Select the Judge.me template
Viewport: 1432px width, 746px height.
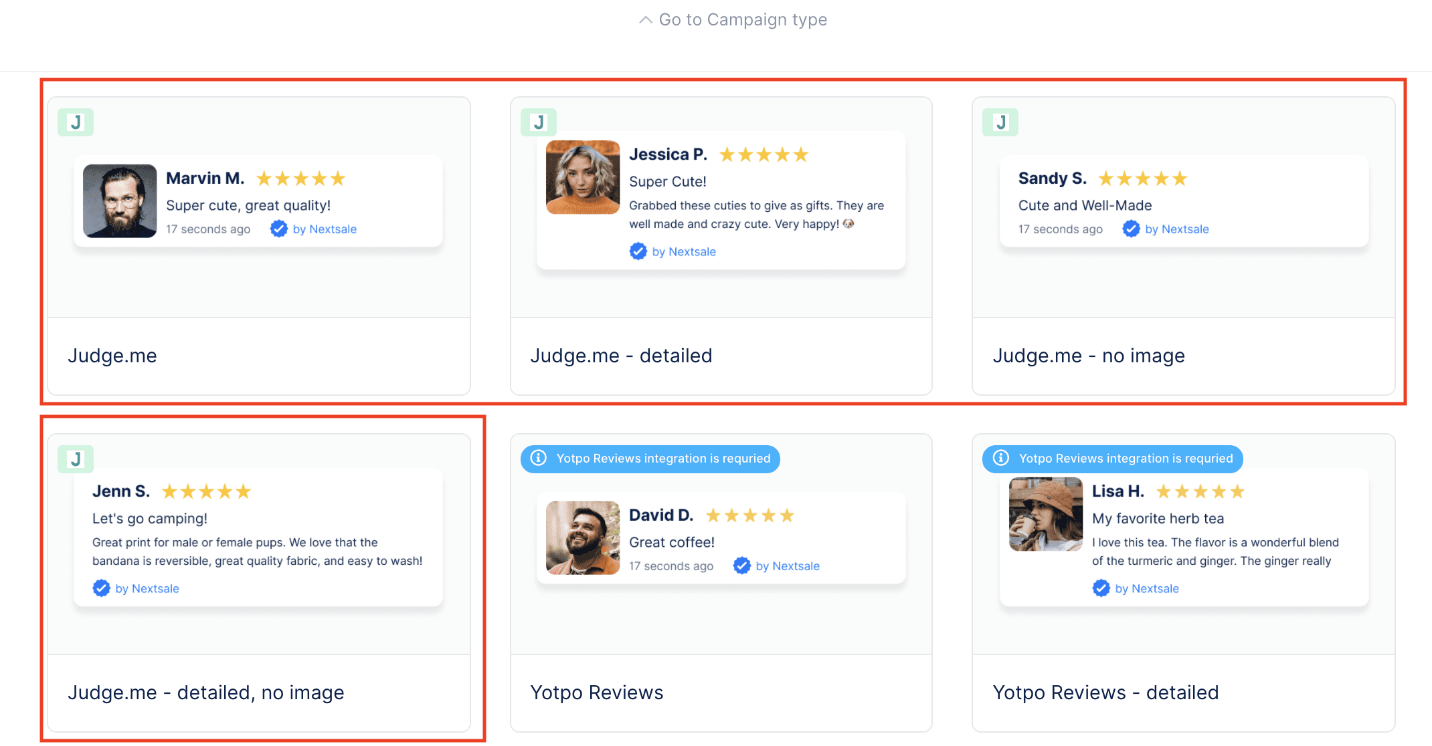(x=112, y=356)
